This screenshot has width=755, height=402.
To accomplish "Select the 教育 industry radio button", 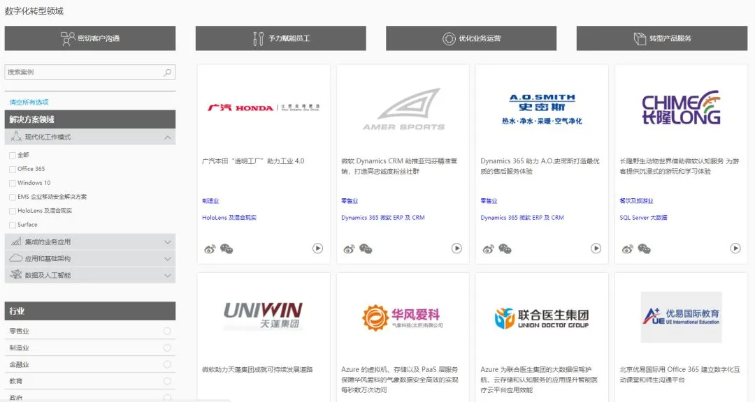I will pyautogui.click(x=167, y=381).
